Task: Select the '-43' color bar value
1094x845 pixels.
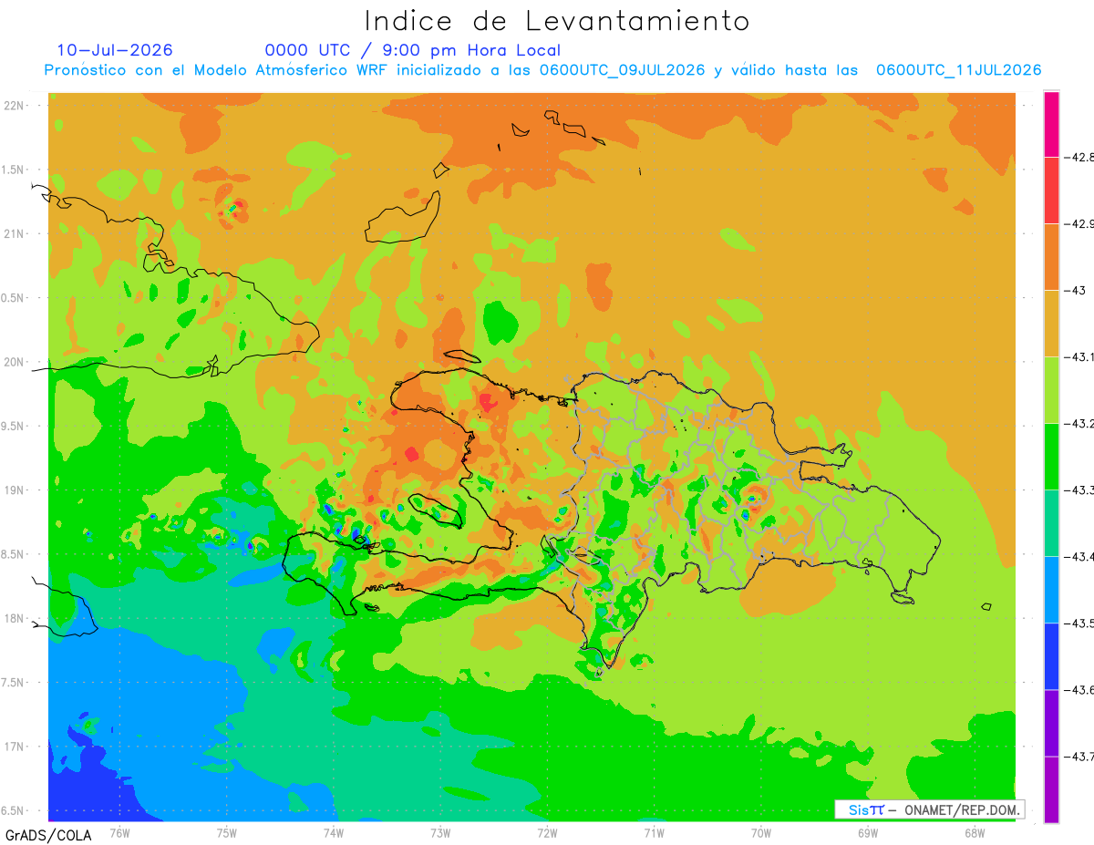Action: coord(1075,290)
